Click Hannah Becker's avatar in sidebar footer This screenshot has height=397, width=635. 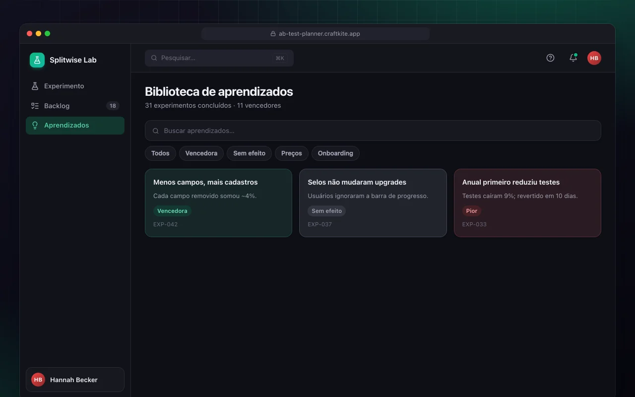coord(38,380)
